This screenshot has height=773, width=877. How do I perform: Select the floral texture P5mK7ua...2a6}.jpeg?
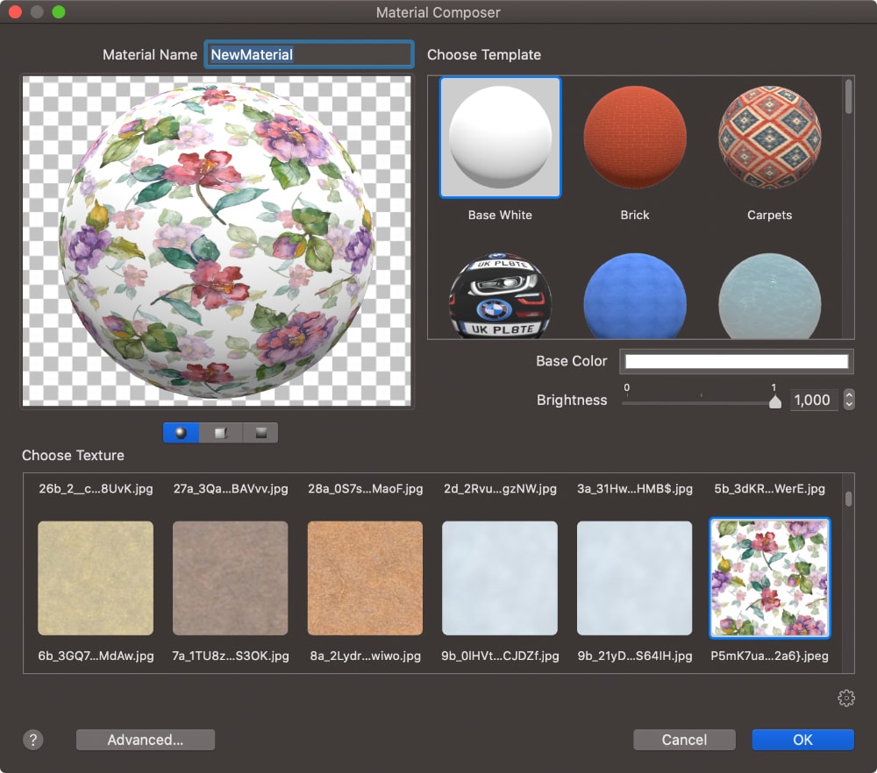point(769,578)
